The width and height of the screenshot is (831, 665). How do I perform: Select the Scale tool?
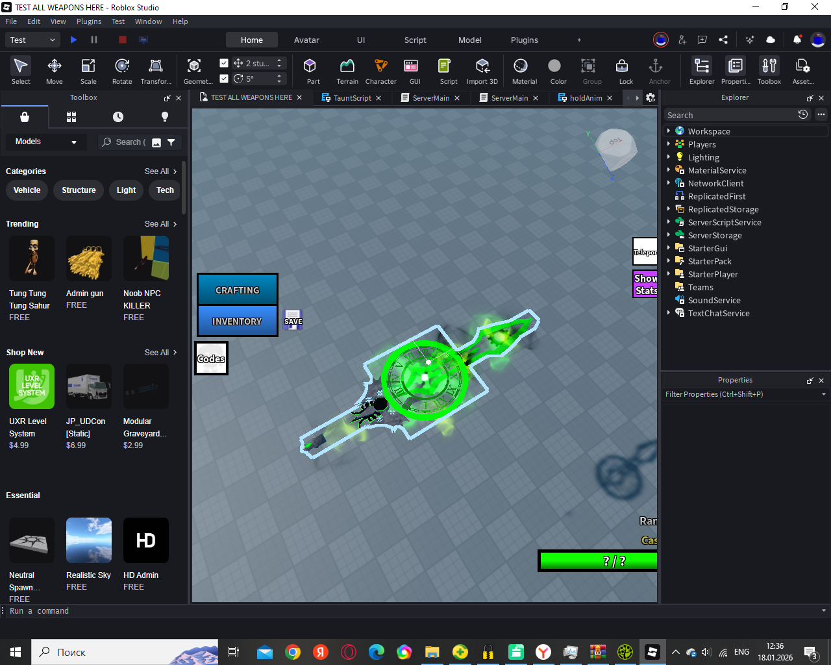click(88, 70)
